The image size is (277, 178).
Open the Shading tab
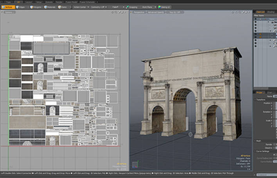(271, 12)
